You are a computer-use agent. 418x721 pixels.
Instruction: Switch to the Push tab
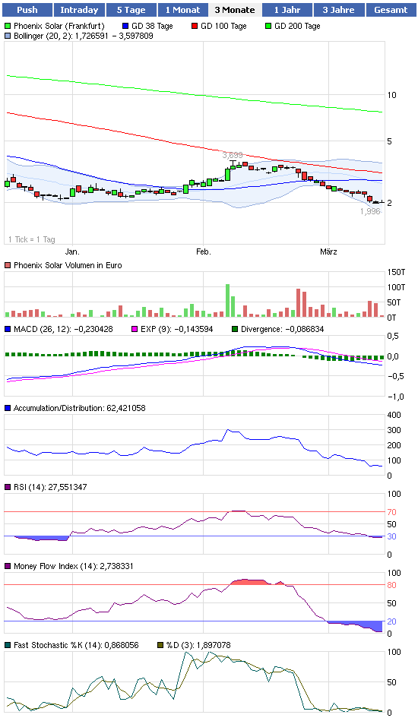click(27, 10)
